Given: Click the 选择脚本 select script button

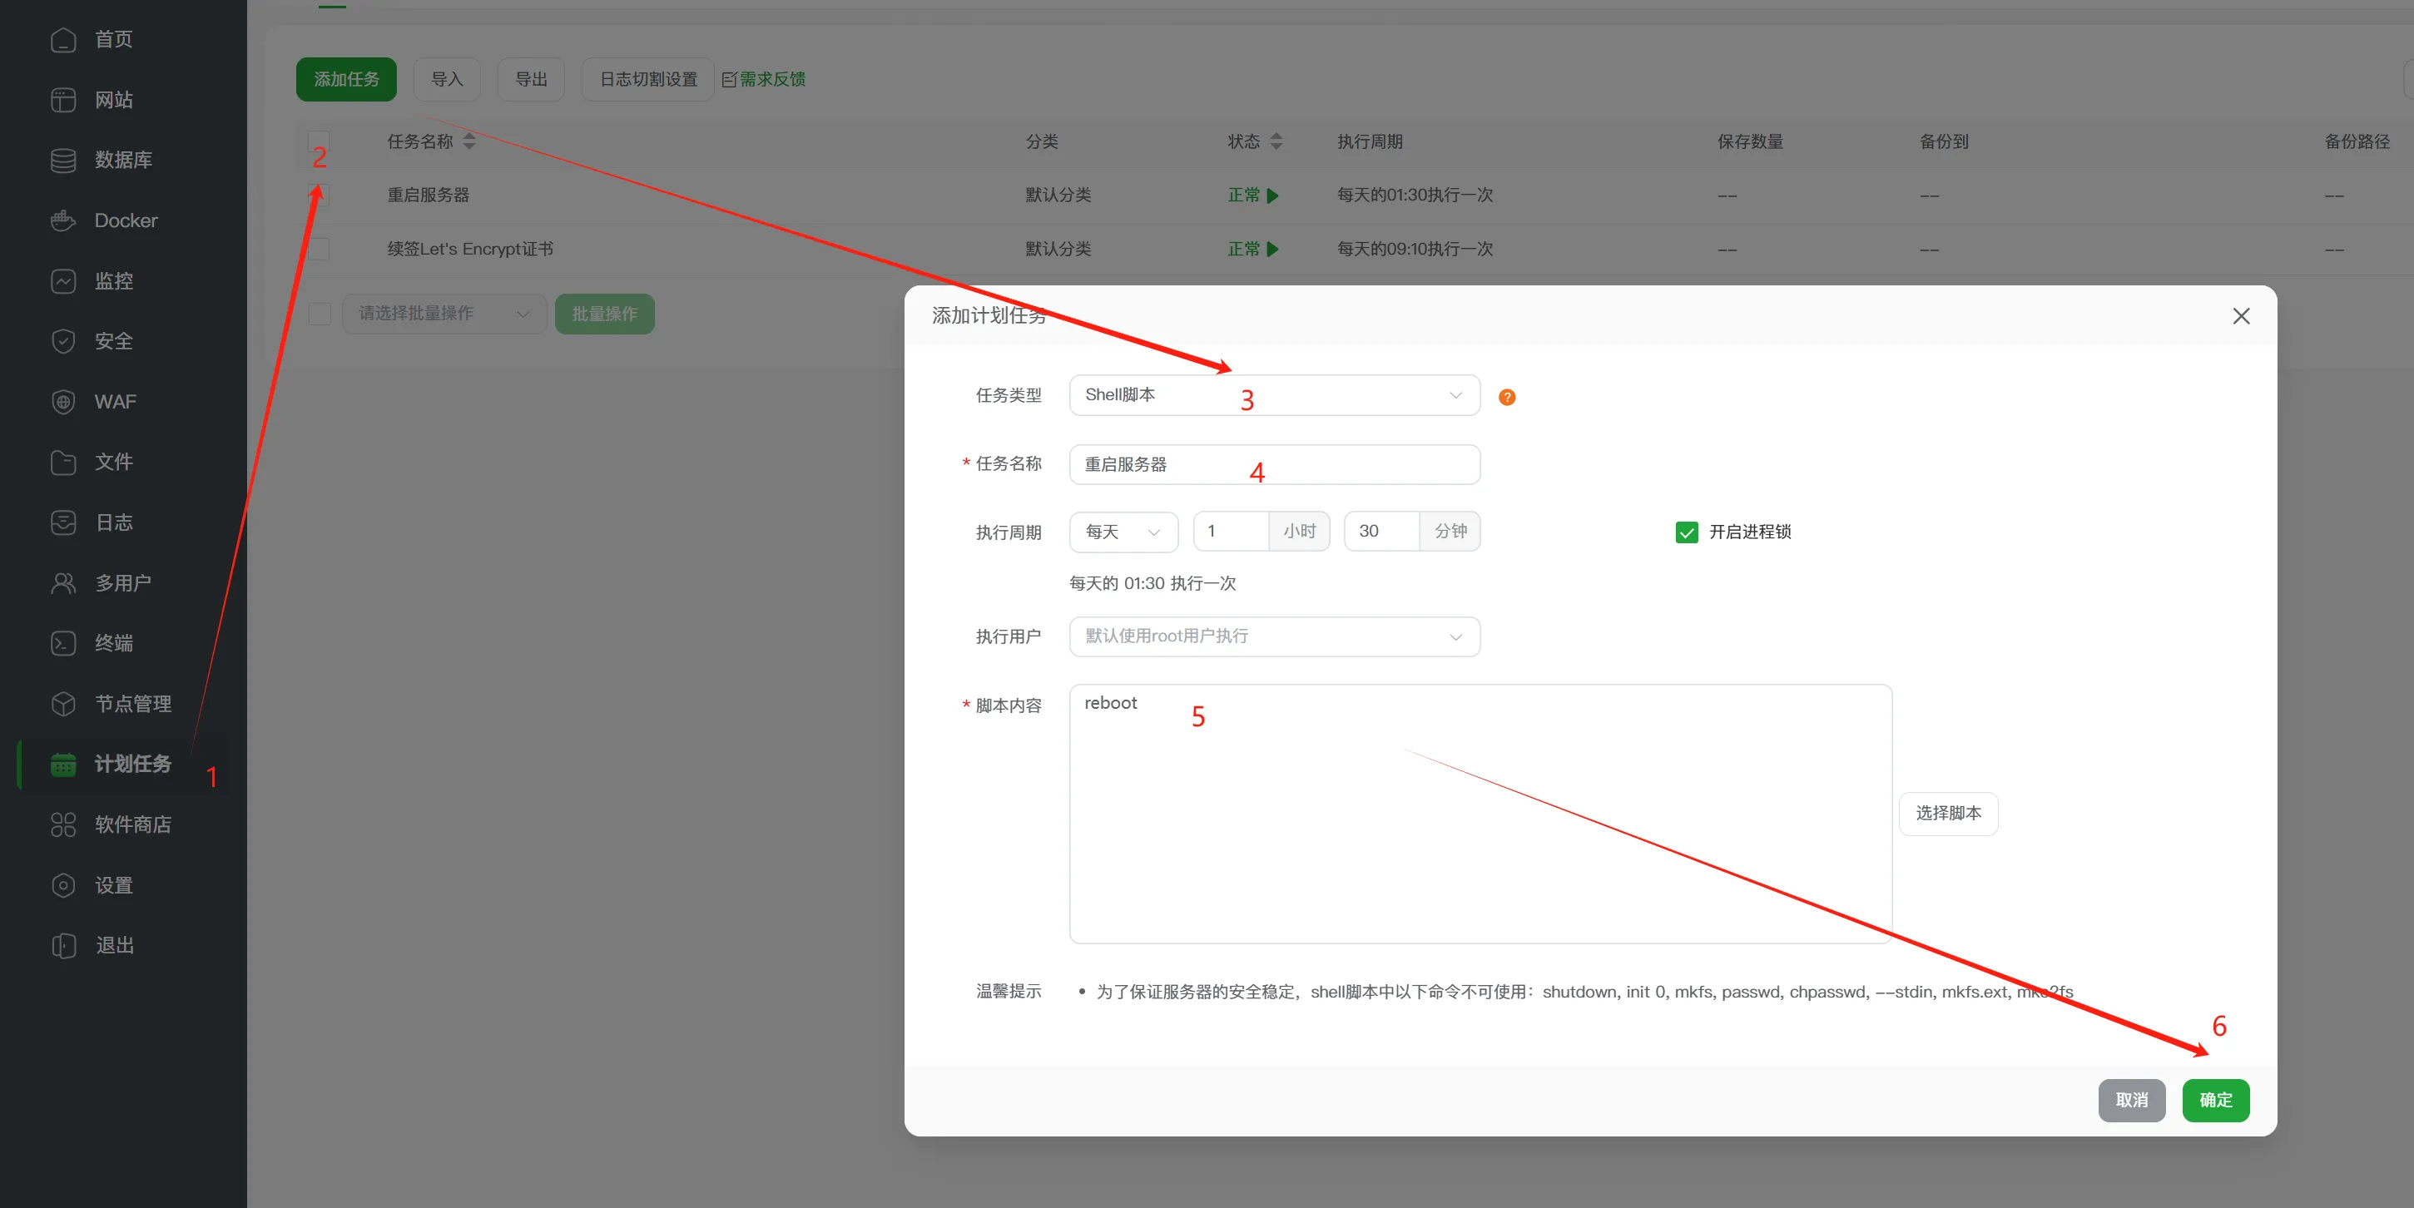Looking at the screenshot, I should [x=1948, y=814].
